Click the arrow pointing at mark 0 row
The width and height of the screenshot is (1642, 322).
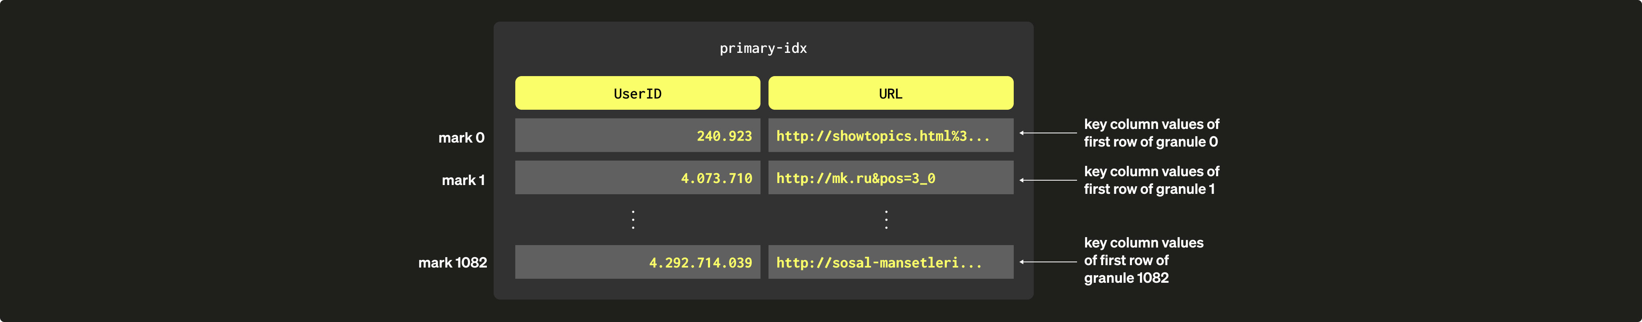pyautogui.click(x=1047, y=133)
